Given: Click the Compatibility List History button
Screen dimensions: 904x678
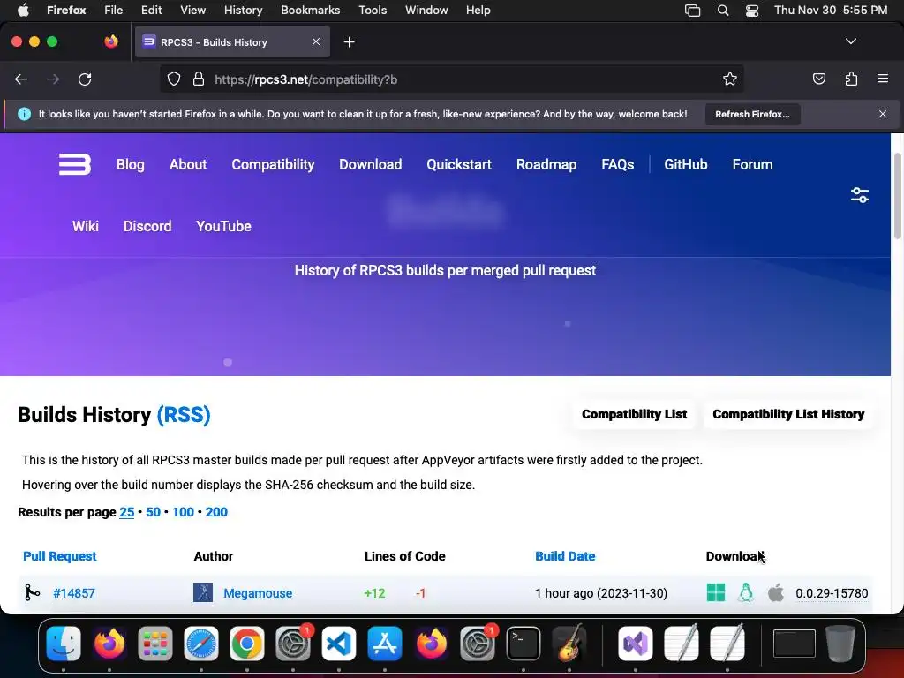Looking at the screenshot, I should [x=788, y=414].
